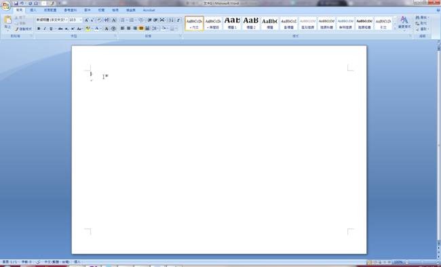441x267 pixels.
Task: Toggle Bold formatting
Action: 39,28
